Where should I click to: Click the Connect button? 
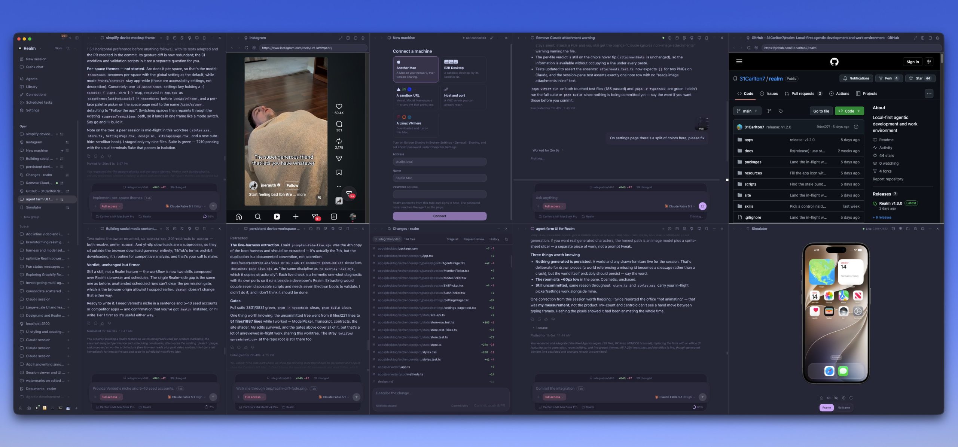click(x=439, y=216)
